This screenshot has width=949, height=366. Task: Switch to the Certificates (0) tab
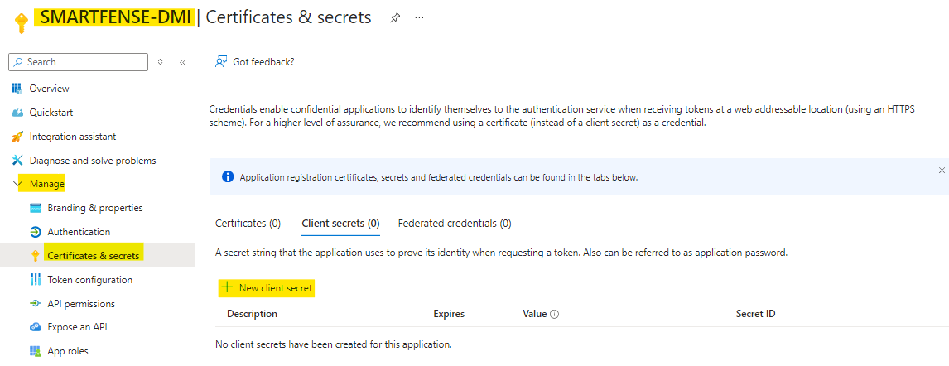(248, 224)
